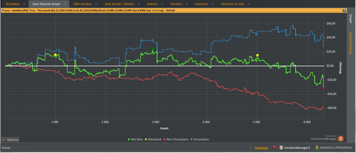Click the blue help question mark icon
Viewport: 356px width, 153px height.
coord(344,11)
